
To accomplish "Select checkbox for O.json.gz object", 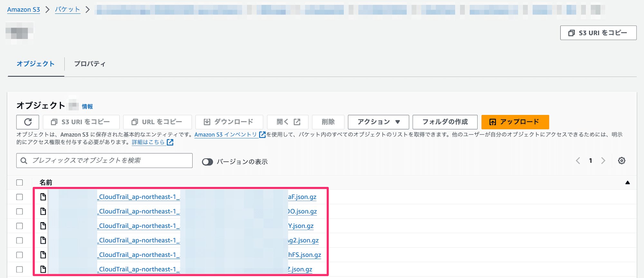I will (x=20, y=211).
